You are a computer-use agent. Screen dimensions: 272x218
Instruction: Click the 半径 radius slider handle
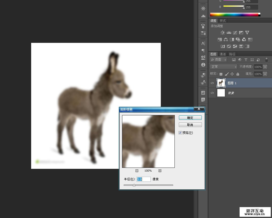tap(134, 185)
